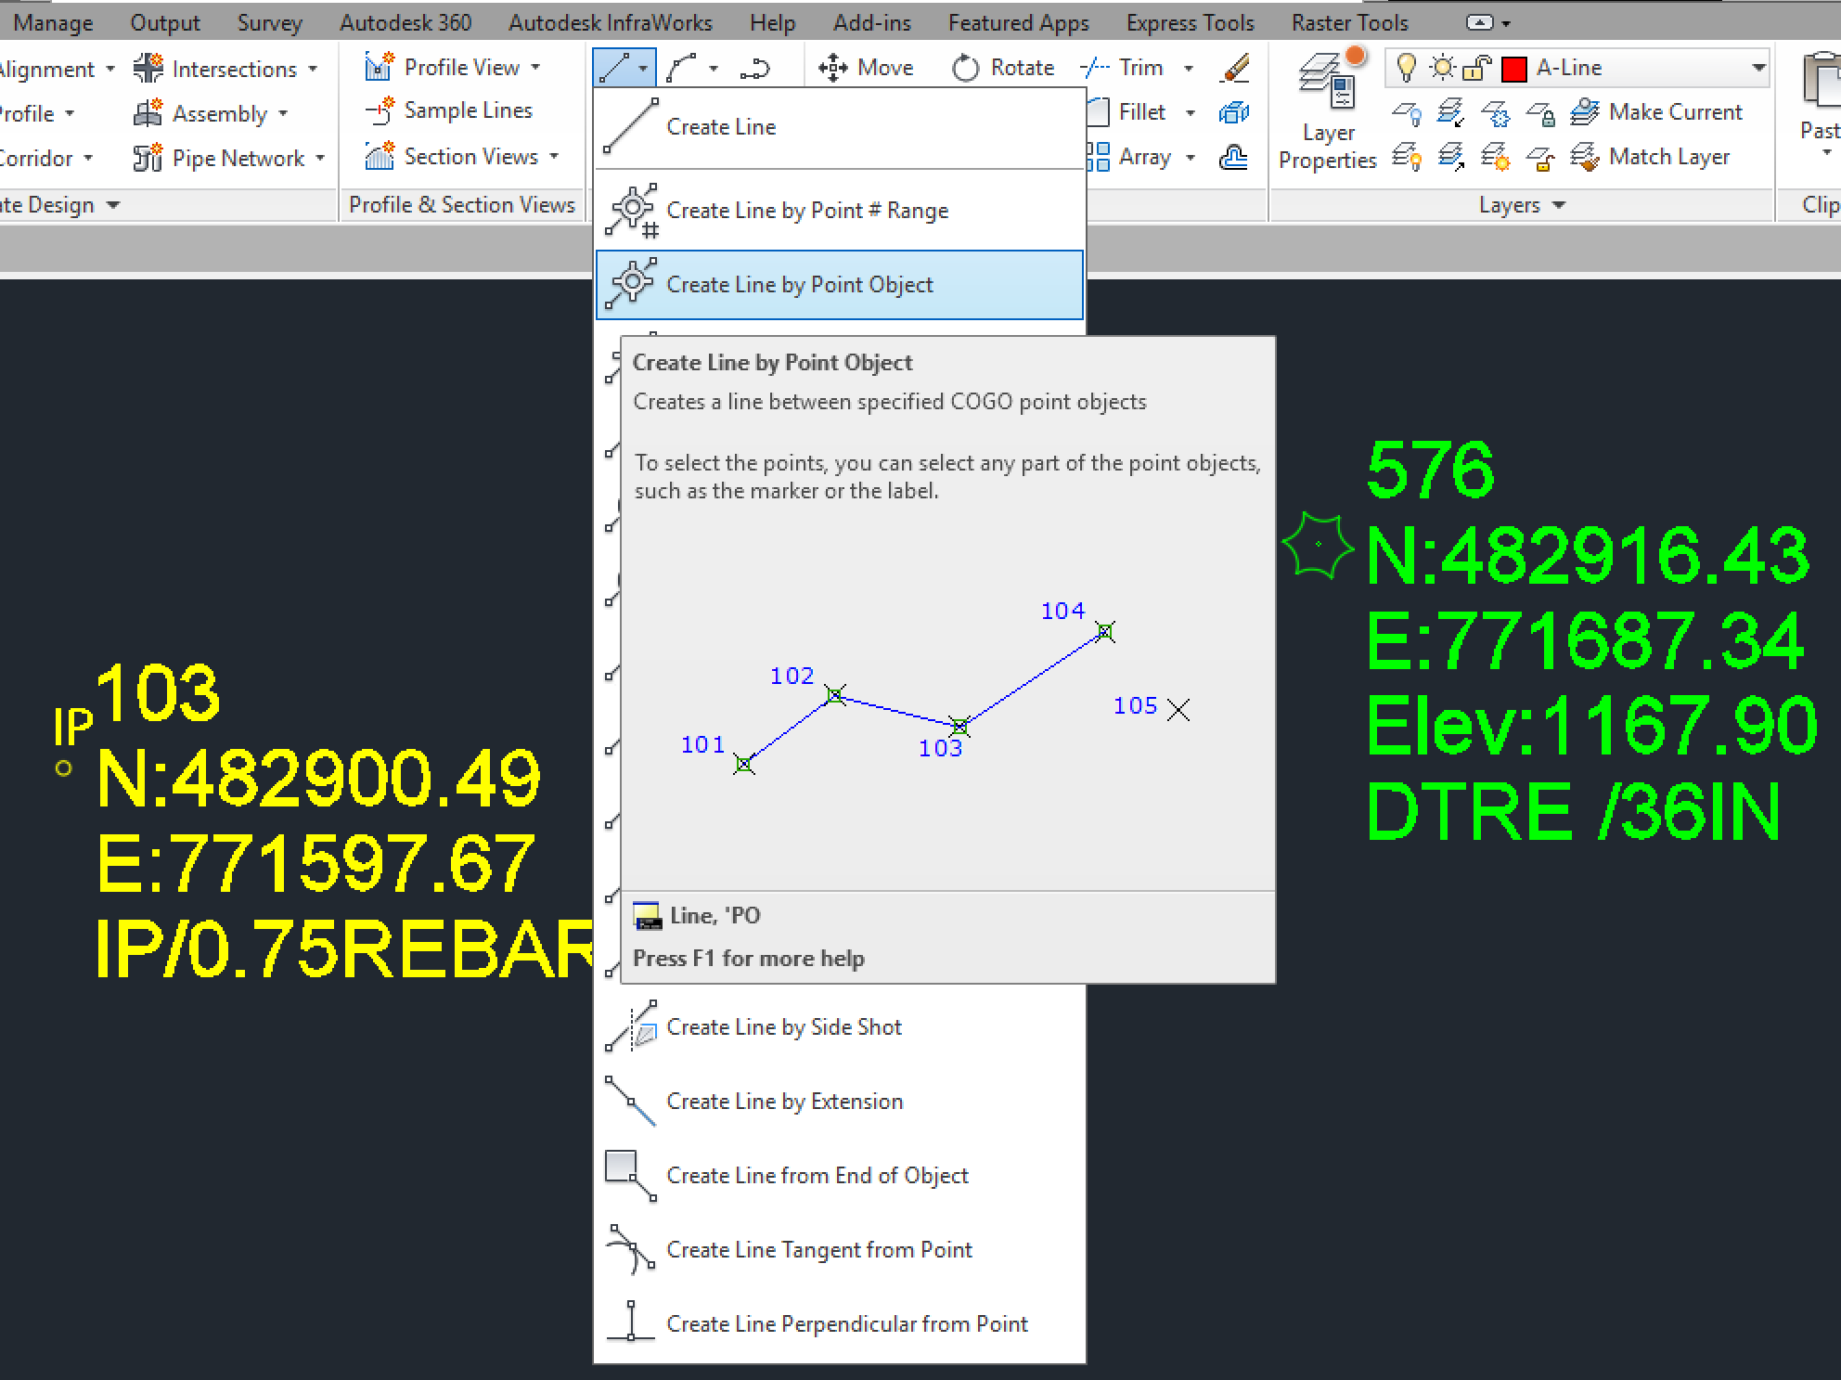Click the Intersections button
This screenshot has height=1380, width=1841.
[x=232, y=67]
